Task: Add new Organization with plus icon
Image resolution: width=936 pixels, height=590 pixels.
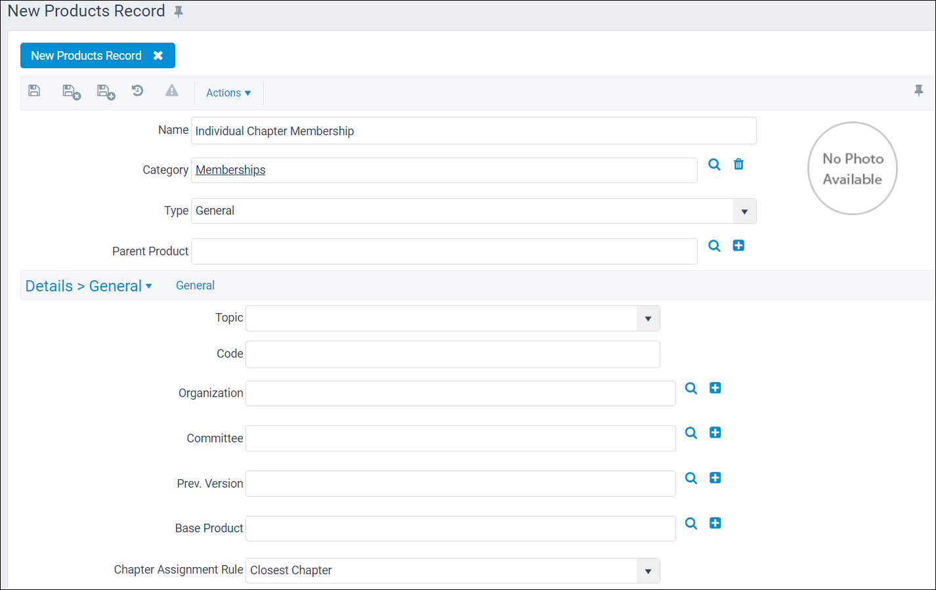Action: (715, 388)
